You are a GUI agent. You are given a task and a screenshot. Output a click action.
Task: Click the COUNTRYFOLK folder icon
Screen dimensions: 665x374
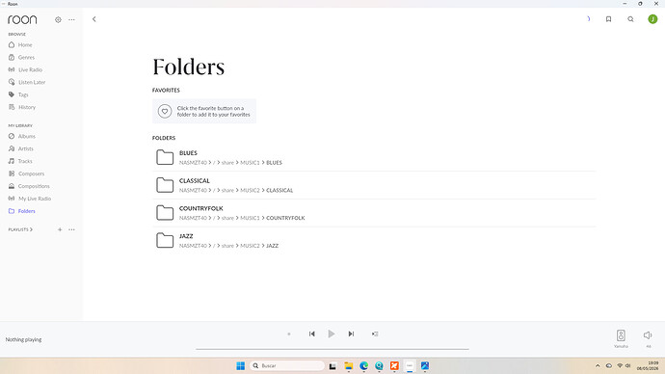tap(165, 213)
